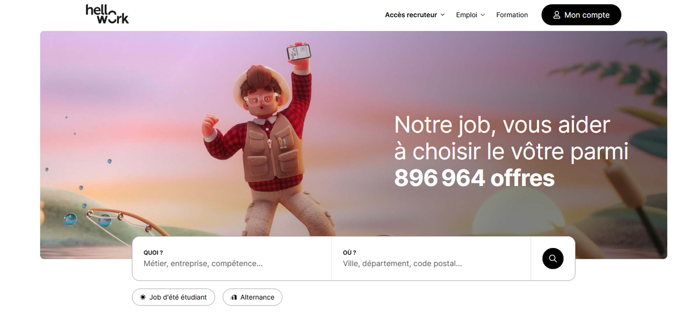Viewport: 683px width, 321px height.
Task: Click the round black search icon button
Action: tap(552, 258)
